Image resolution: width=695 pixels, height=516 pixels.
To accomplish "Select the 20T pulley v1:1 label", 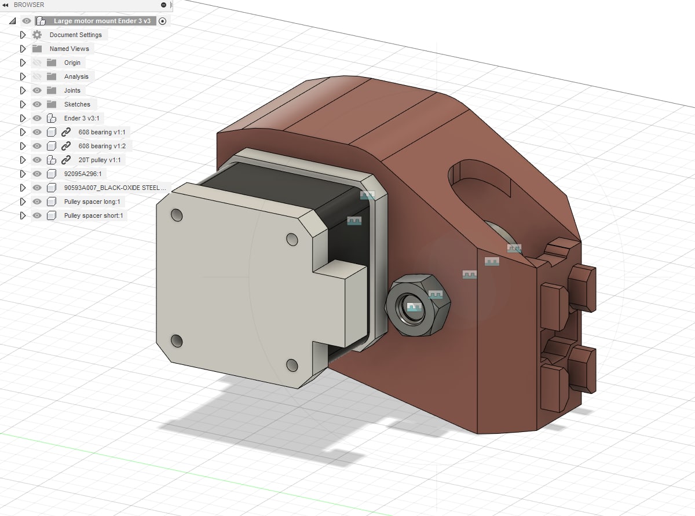I will pos(100,160).
